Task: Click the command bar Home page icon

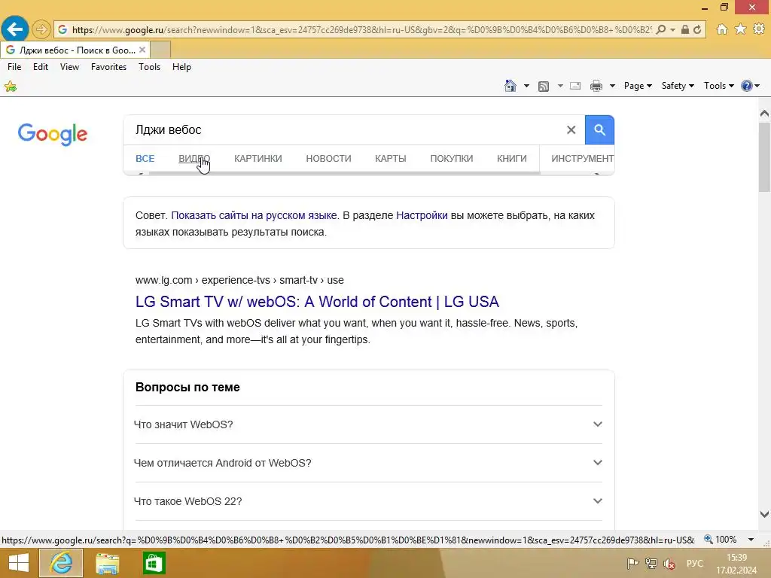Action: [x=510, y=86]
